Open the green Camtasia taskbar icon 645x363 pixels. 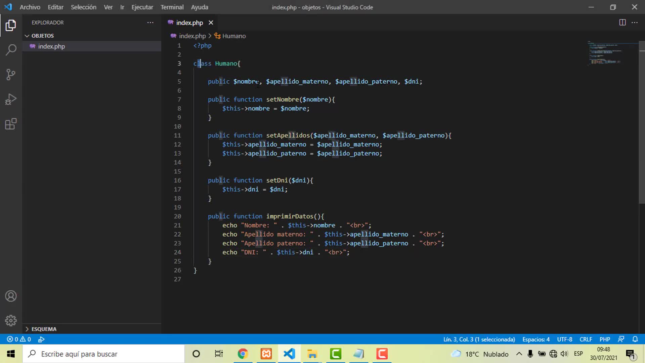tap(336, 354)
